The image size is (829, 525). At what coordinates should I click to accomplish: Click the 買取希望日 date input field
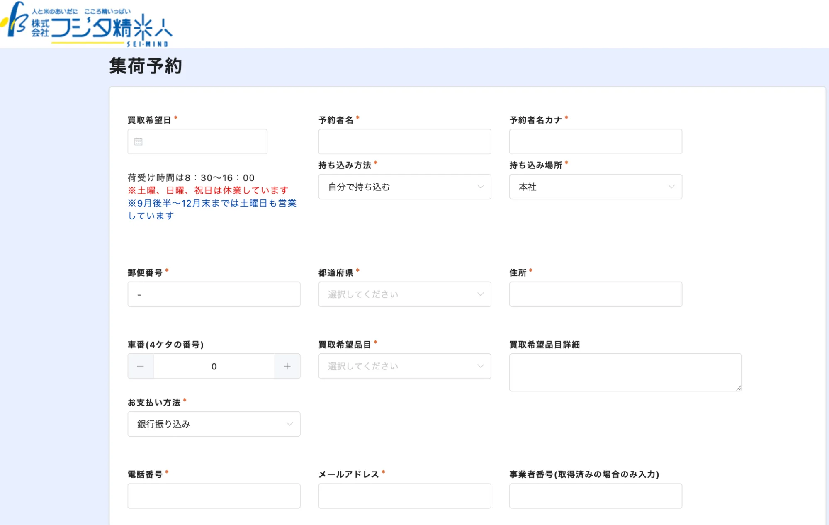[203, 142]
